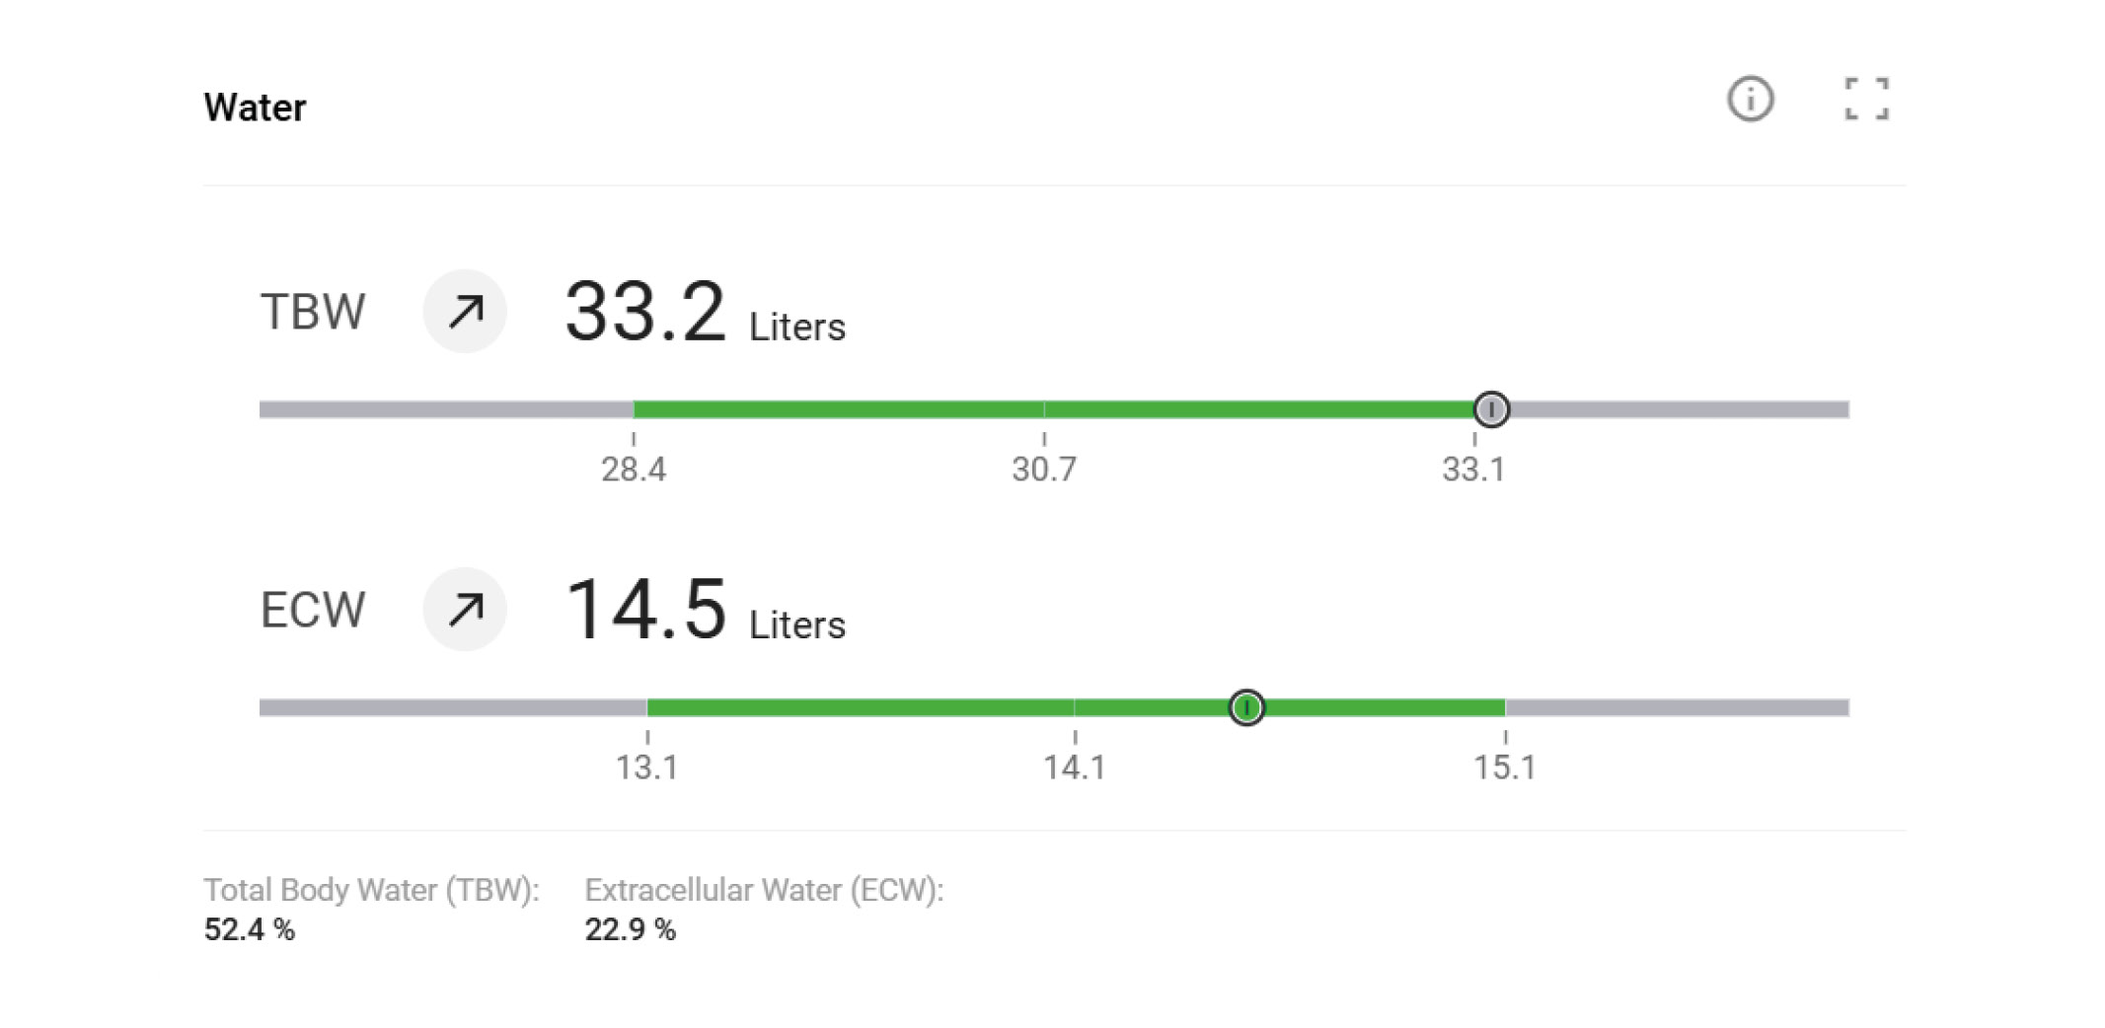
Task: Expand Water card to fullscreen
Action: coord(1866,100)
